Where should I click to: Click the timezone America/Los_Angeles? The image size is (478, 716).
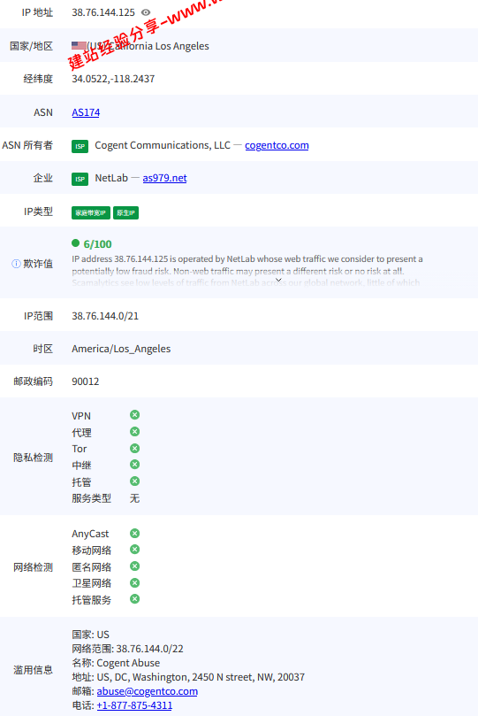coord(121,349)
